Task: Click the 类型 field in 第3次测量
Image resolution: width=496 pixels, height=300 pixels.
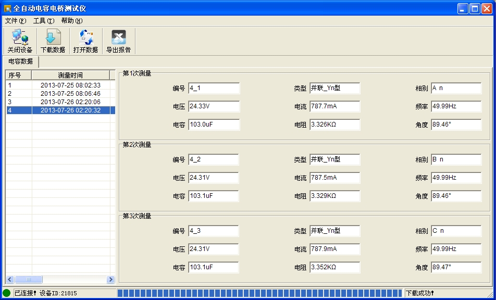Action: click(x=334, y=231)
